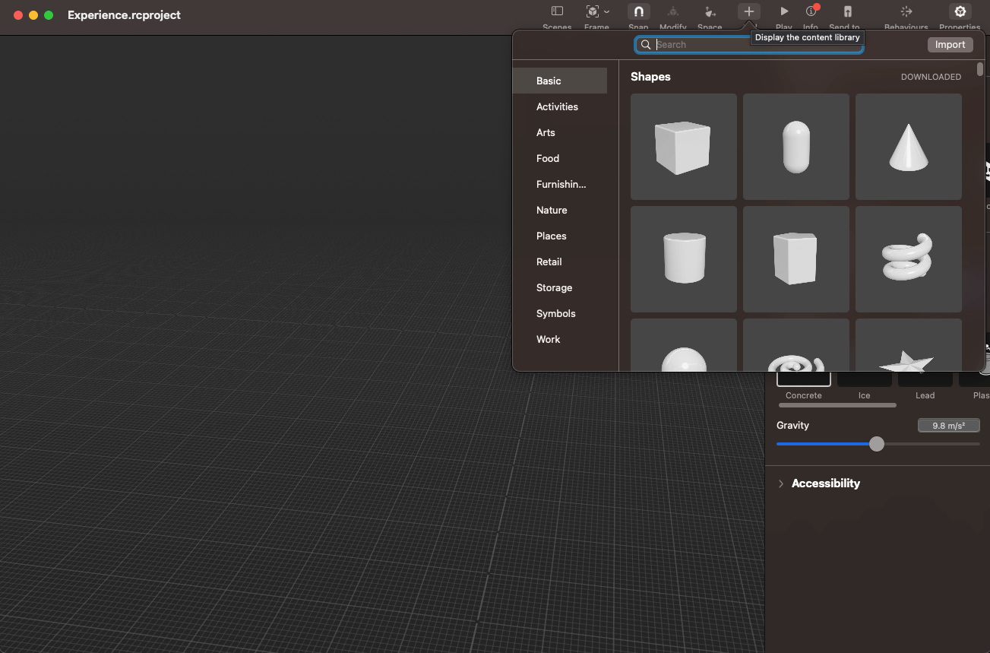Click the Import button
990x653 pixels.
tap(950, 45)
